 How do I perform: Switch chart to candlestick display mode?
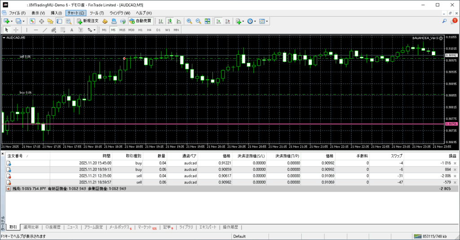[170, 21]
